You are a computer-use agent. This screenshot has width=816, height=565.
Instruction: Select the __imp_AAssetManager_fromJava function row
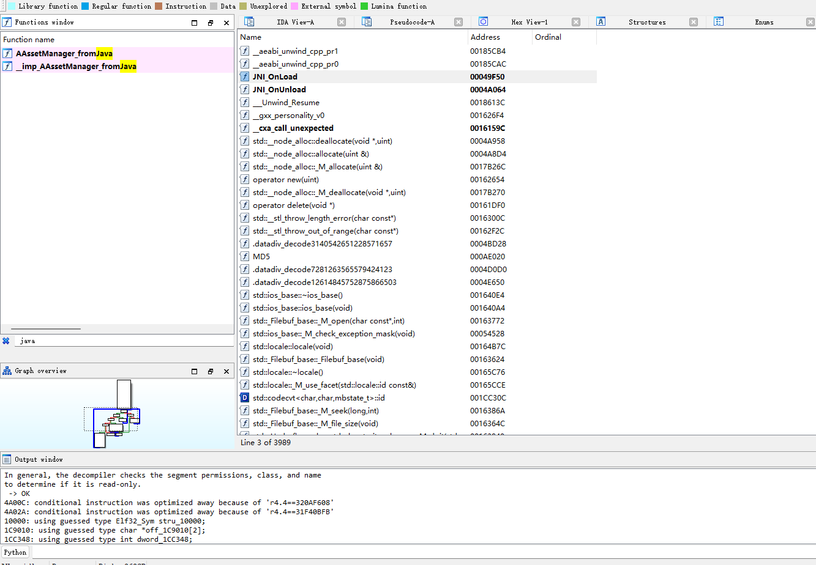click(x=117, y=66)
